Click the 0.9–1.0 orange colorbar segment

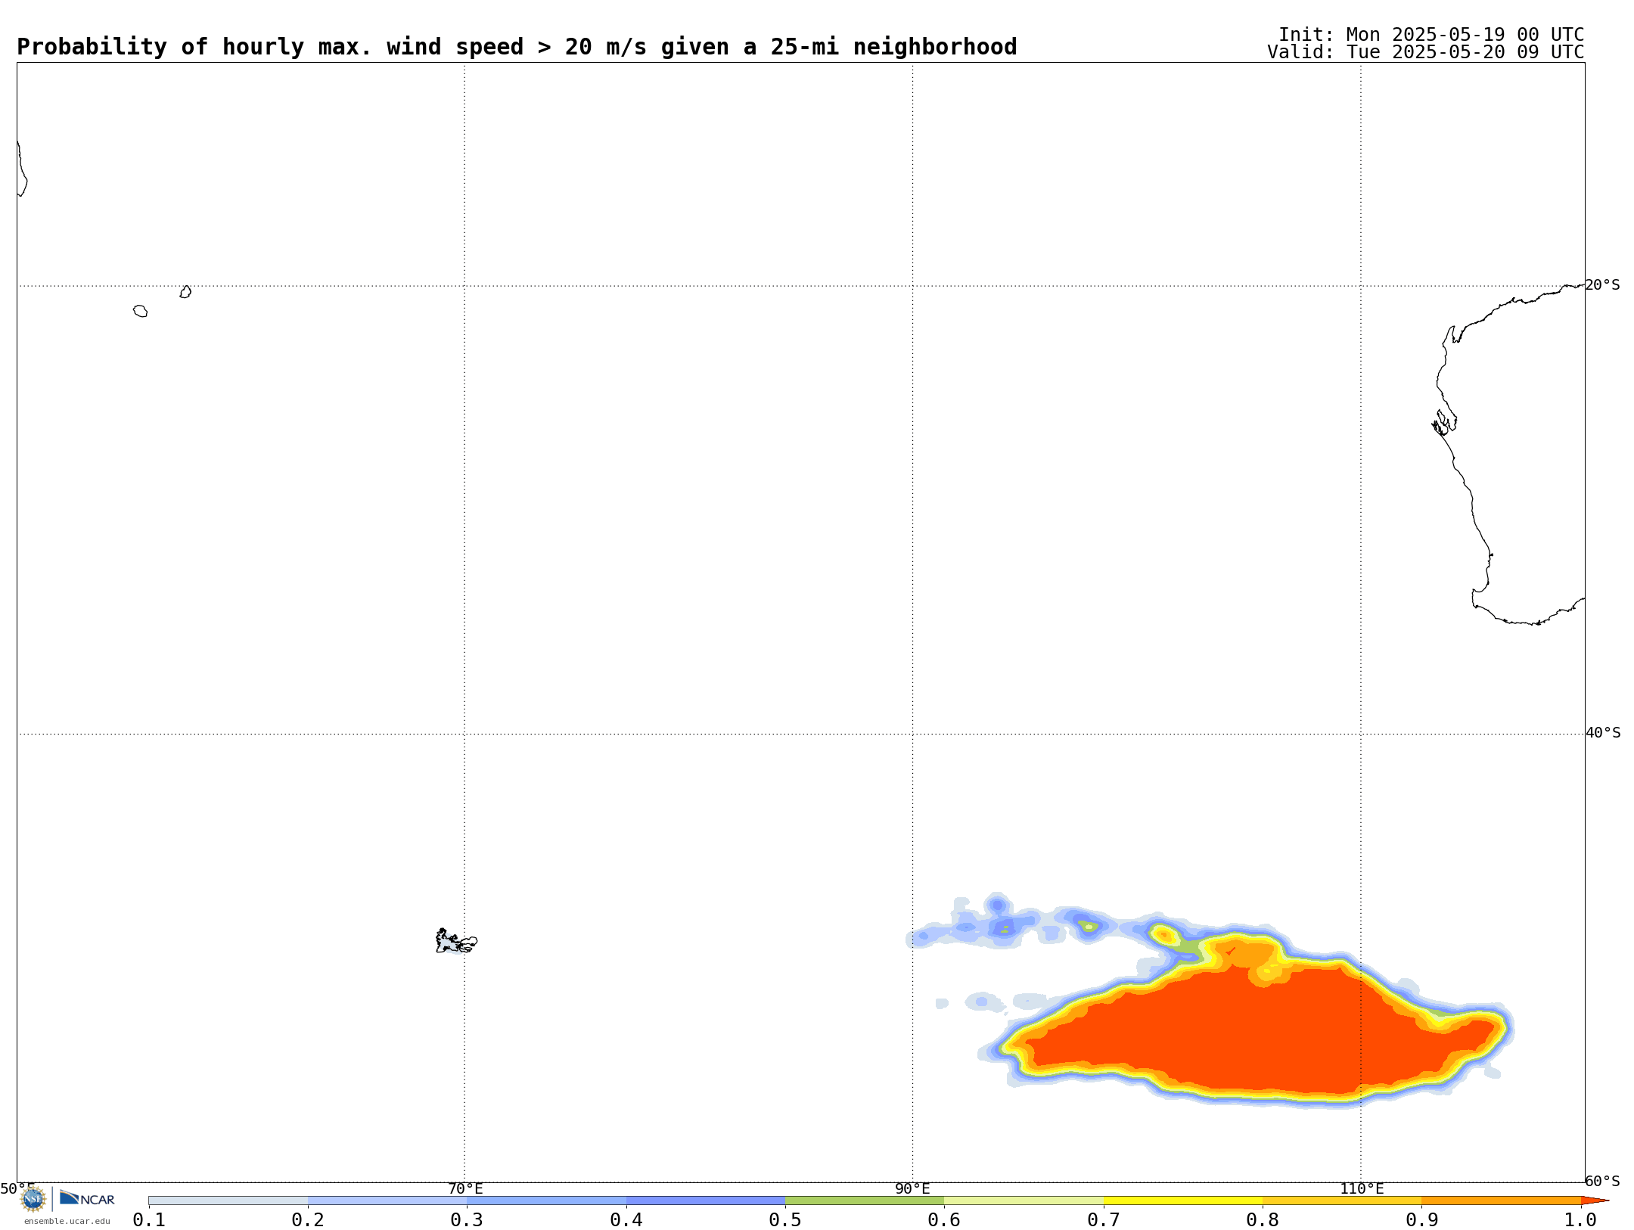click(1501, 1200)
